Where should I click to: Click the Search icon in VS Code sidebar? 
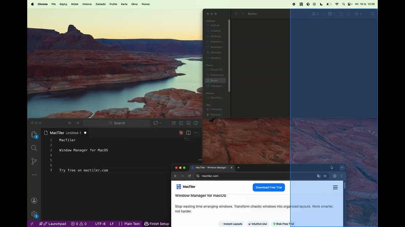pyautogui.click(x=34, y=148)
